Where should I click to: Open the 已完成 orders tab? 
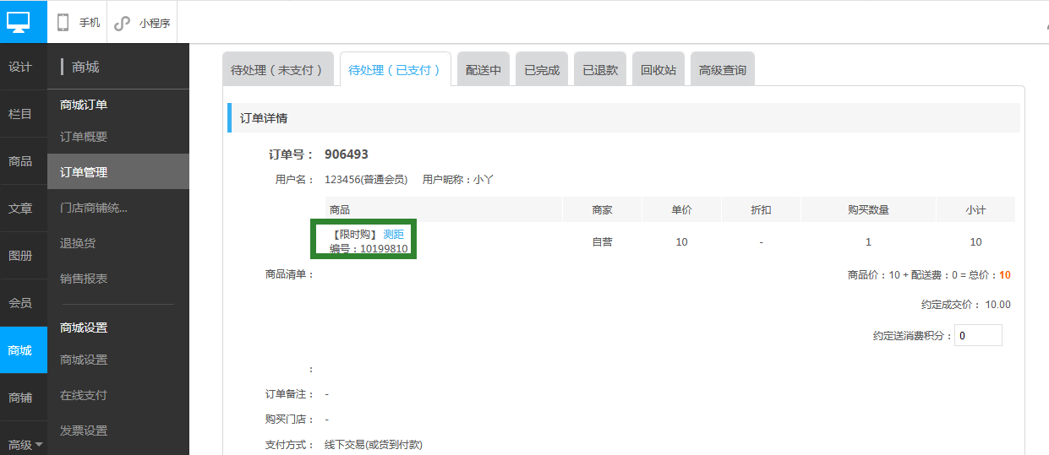pyautogui.click(x=542, y=70)
